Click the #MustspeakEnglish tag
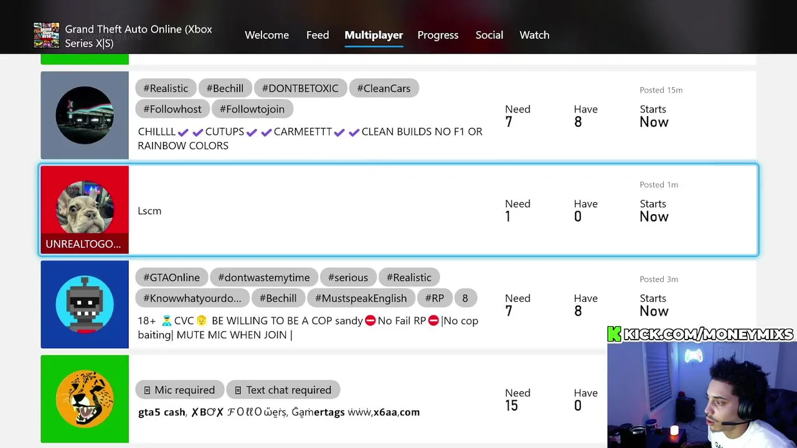 coord(361,298)
